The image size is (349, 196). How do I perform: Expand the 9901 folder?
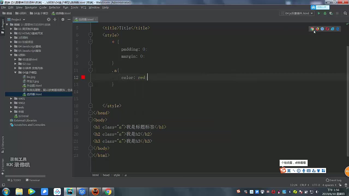(11, 99)
